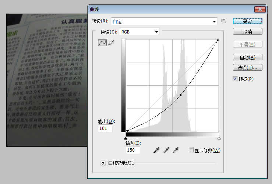Open the preset options menu icon
This screenshot has width=272, height=184.
[x=223, y=21]
